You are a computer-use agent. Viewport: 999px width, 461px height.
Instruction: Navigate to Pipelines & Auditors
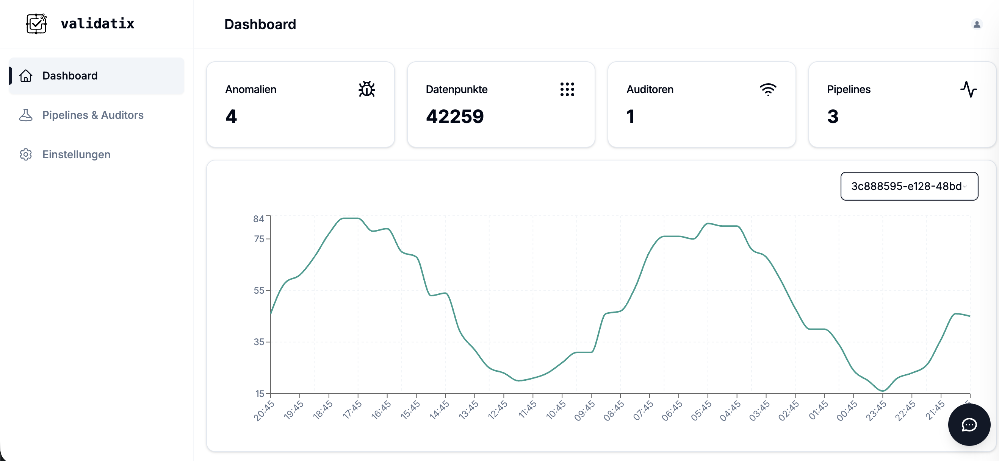coord(93,115)
